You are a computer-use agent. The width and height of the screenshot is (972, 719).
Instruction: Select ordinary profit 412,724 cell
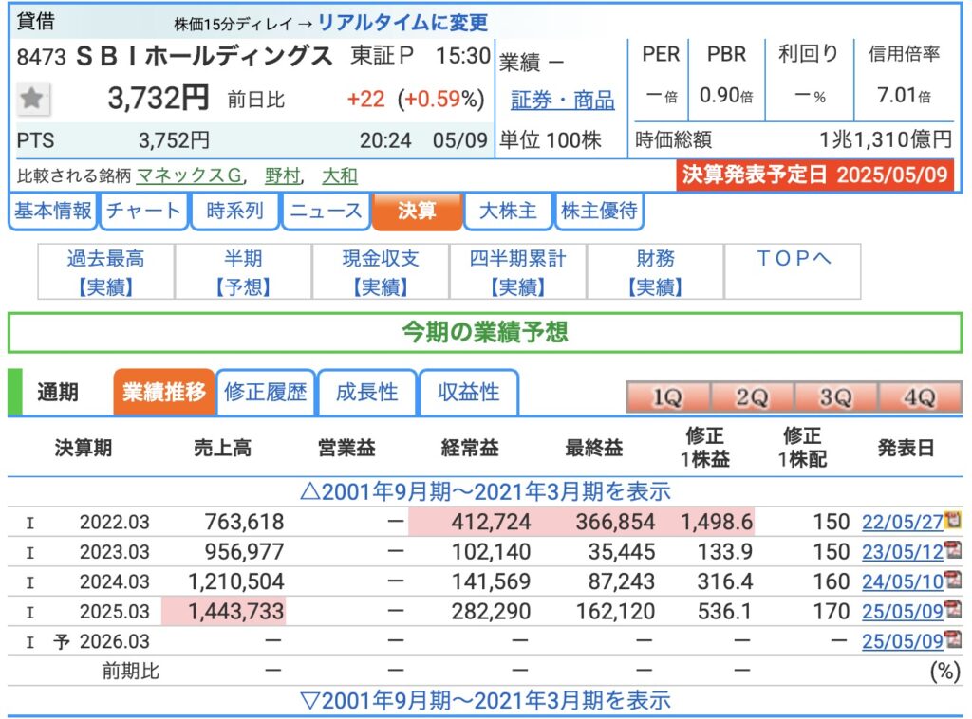pos(491,522)
